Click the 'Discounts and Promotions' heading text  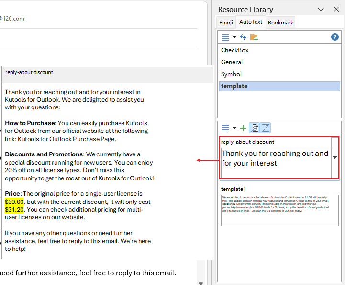(x=45, y=154)
